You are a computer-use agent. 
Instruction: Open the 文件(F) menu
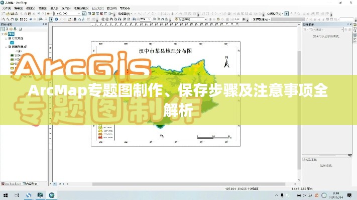(7, 8)
